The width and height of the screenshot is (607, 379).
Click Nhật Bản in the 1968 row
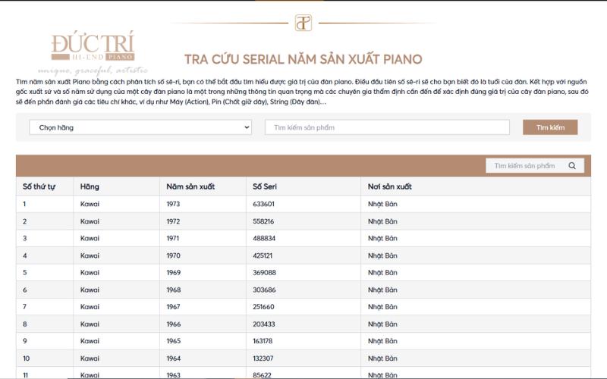click(382, 290)
